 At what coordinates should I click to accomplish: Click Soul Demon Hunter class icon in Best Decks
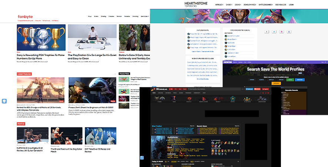pyautogui.click(x=226, y=36)
